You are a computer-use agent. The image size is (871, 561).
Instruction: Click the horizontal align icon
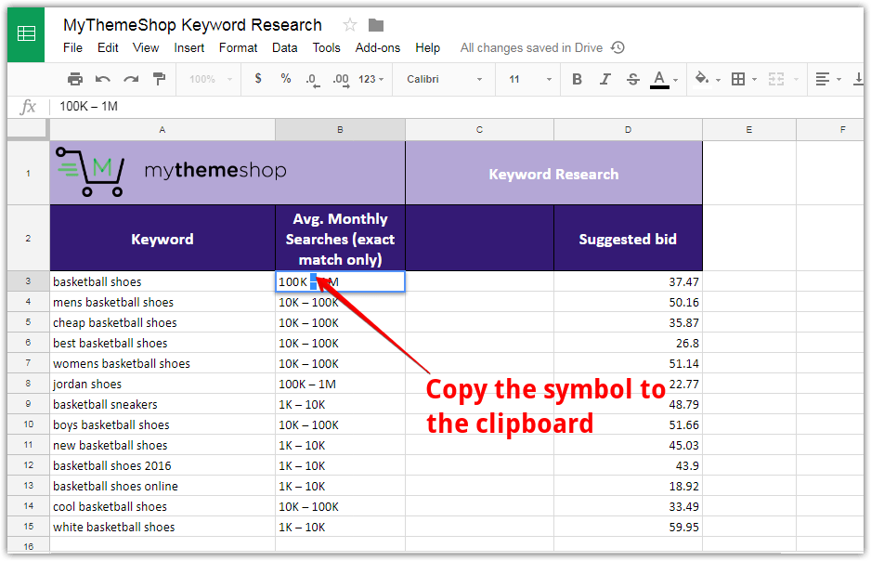point(822,80)
